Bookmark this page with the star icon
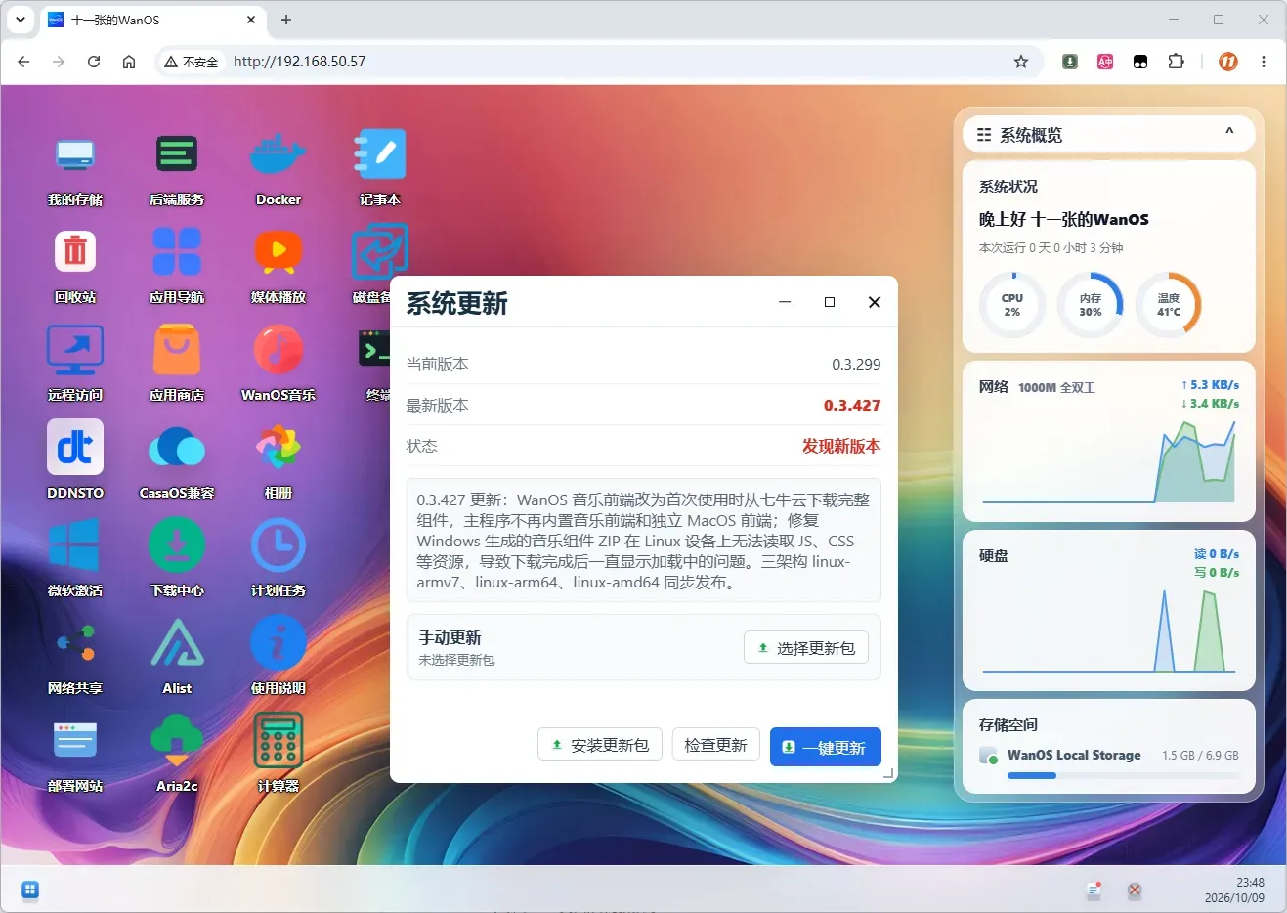Viewport: 1287px width, 913px height. [x=1021, y=62]
